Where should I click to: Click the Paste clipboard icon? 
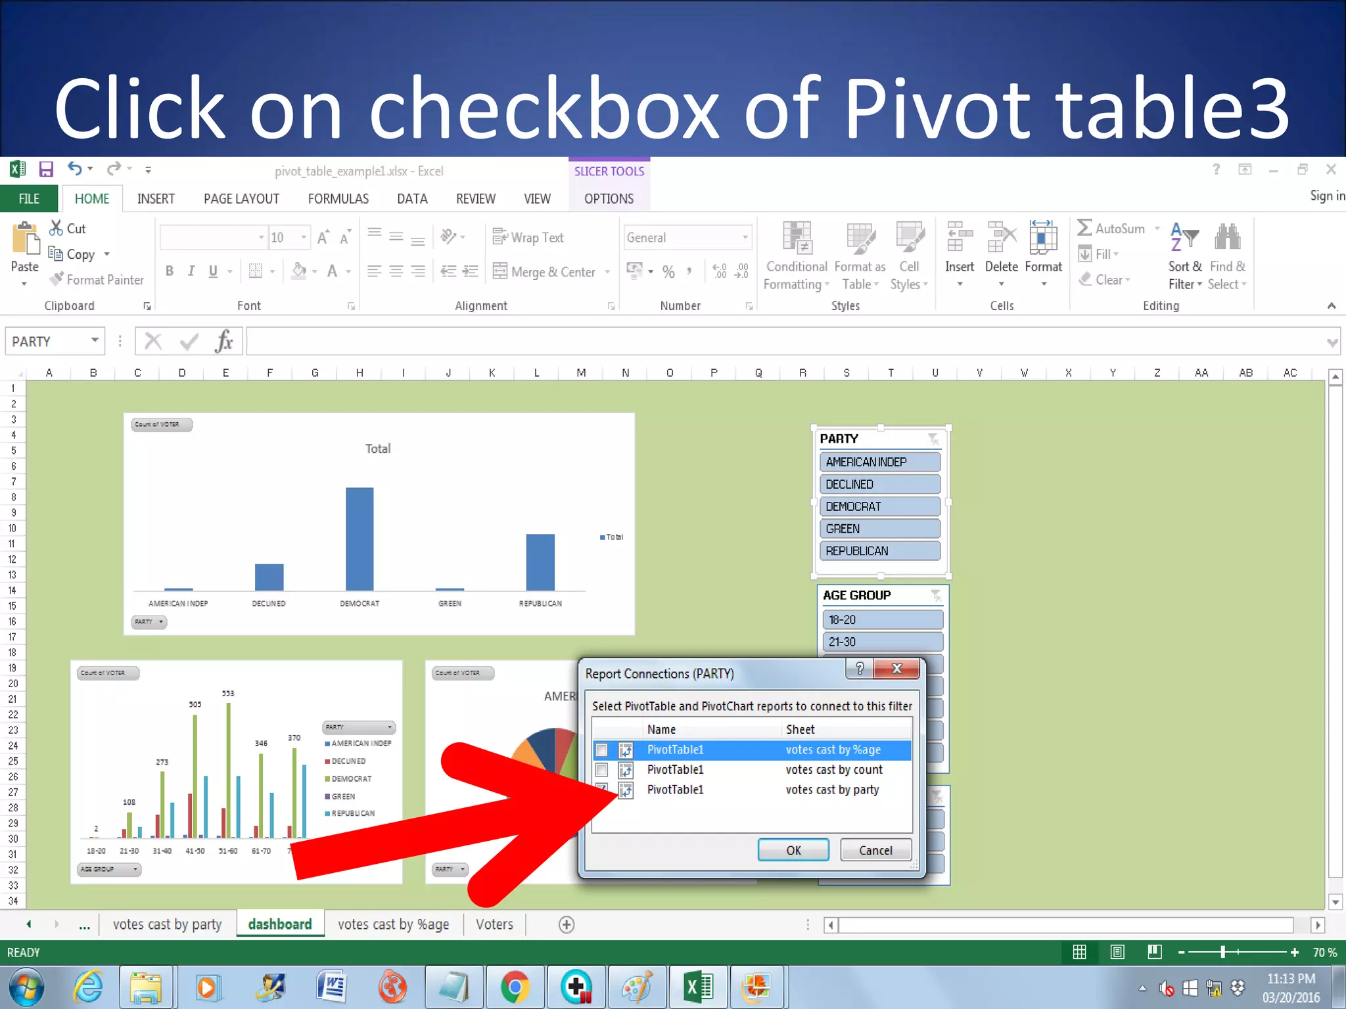[x=25, y=238]
